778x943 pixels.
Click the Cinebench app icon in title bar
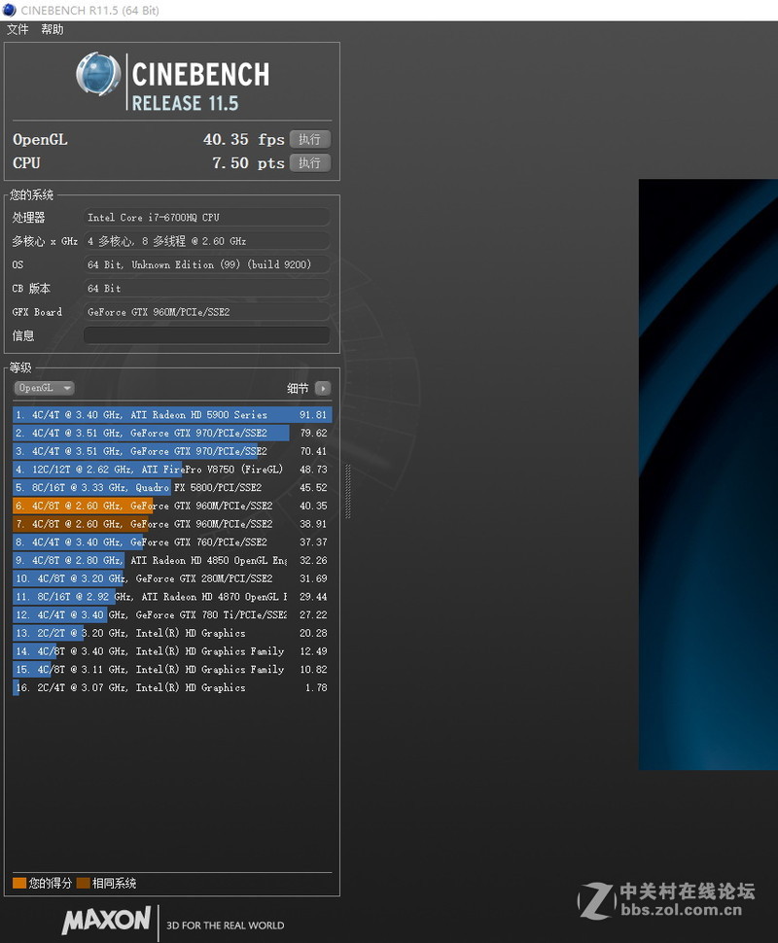pyautogui.click(x=9, y=10)
